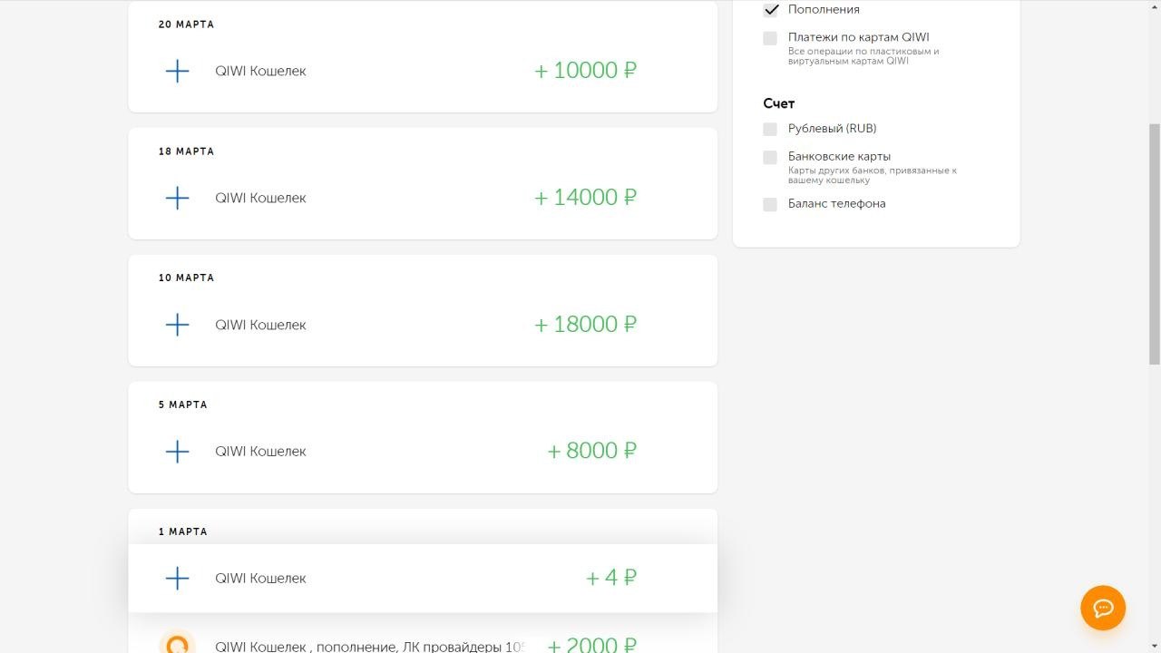This screenshot has height=653, width=1161.
Task: Click the plus icon for 20 March top-up
Action: [x=178, y=71]
